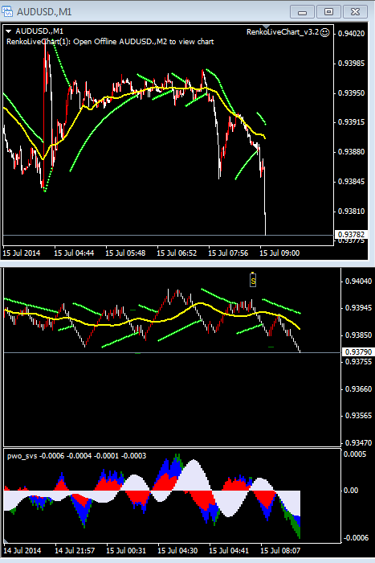Maximize the AUDUSD.,M1 chart window
The width and height of the screenshot is (375, 563).
point(328,12)
